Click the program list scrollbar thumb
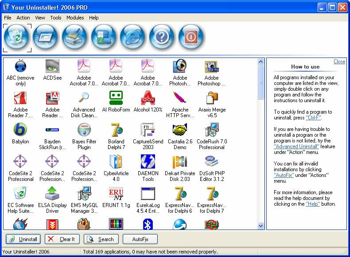The height and width of the screenshot is (257, 350). click(261, 82)
